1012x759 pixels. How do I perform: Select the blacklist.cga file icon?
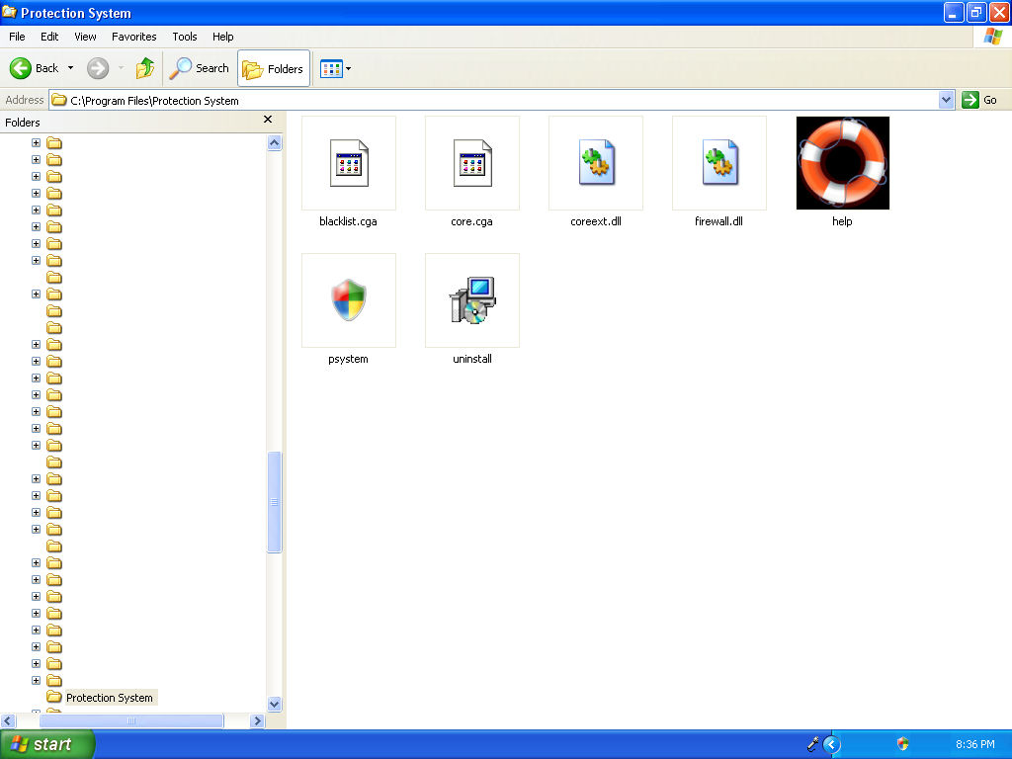(348, 163)
